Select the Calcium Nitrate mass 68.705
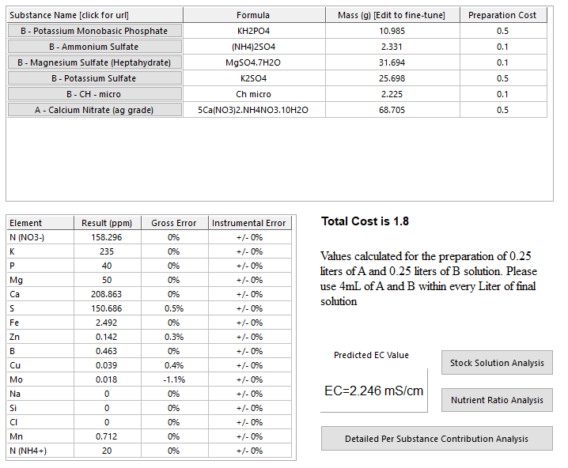 (392, 110)
